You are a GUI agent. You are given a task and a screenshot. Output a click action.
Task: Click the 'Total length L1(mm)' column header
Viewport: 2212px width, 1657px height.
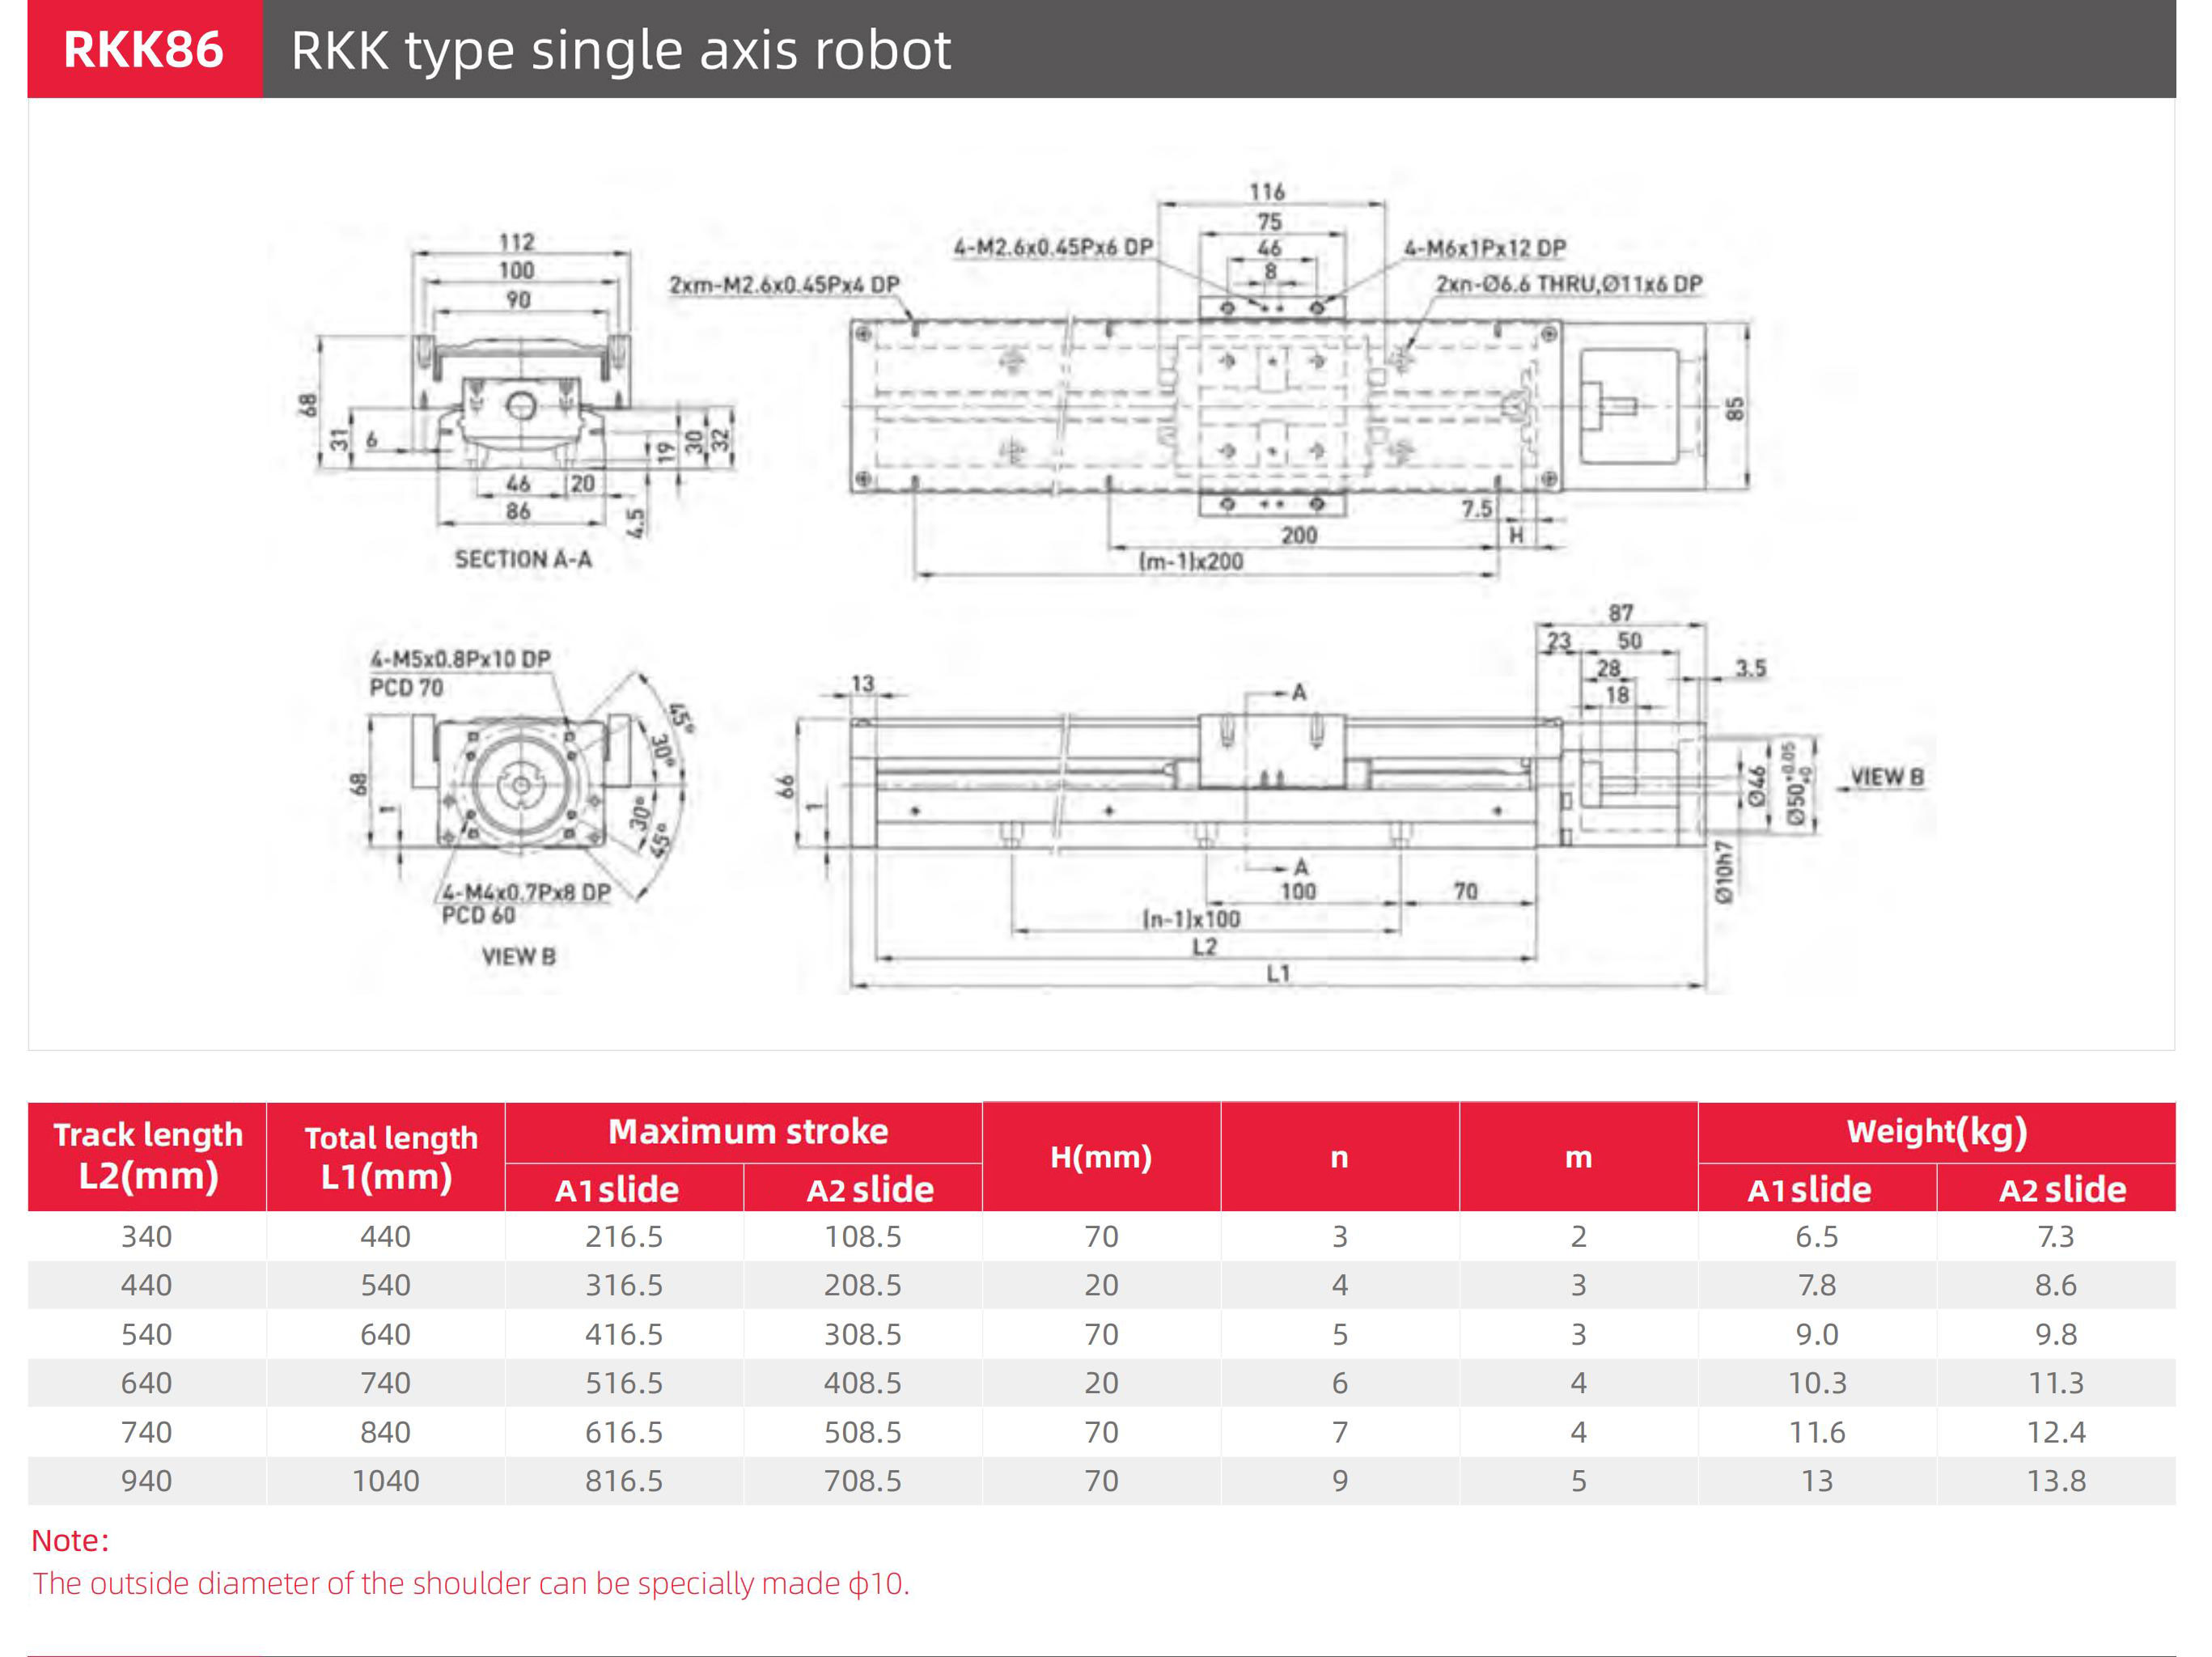coord(386,1156)
